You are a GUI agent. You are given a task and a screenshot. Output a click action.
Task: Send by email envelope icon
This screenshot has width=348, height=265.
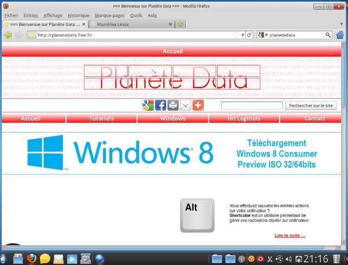[x=186, y=105]
